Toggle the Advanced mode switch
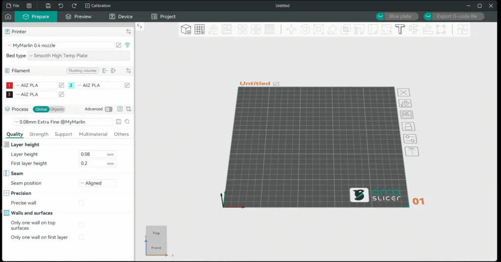The height and width of the screenshot is (262, 501). point(109,109)
